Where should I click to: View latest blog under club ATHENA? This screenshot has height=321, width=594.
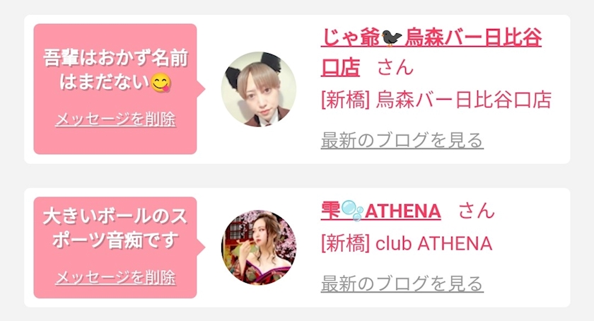402,284
